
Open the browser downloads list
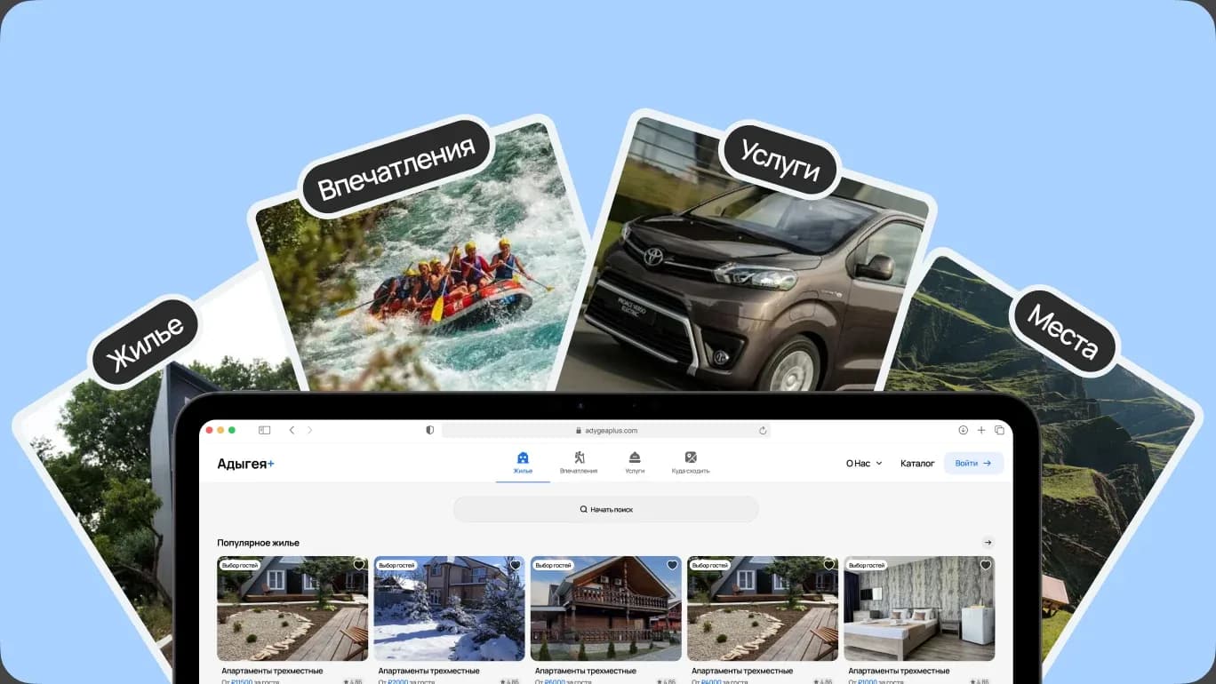coord(963,430)
